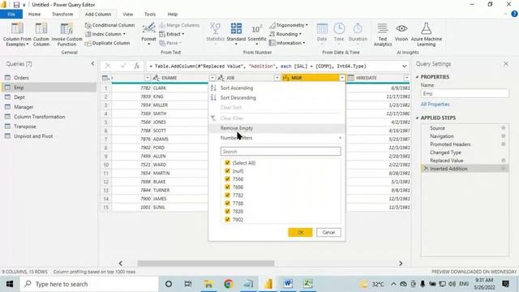Viewport: 519px width, 292px height.
Task: Open Scientific number operations
Action: (x=257, y=34)
